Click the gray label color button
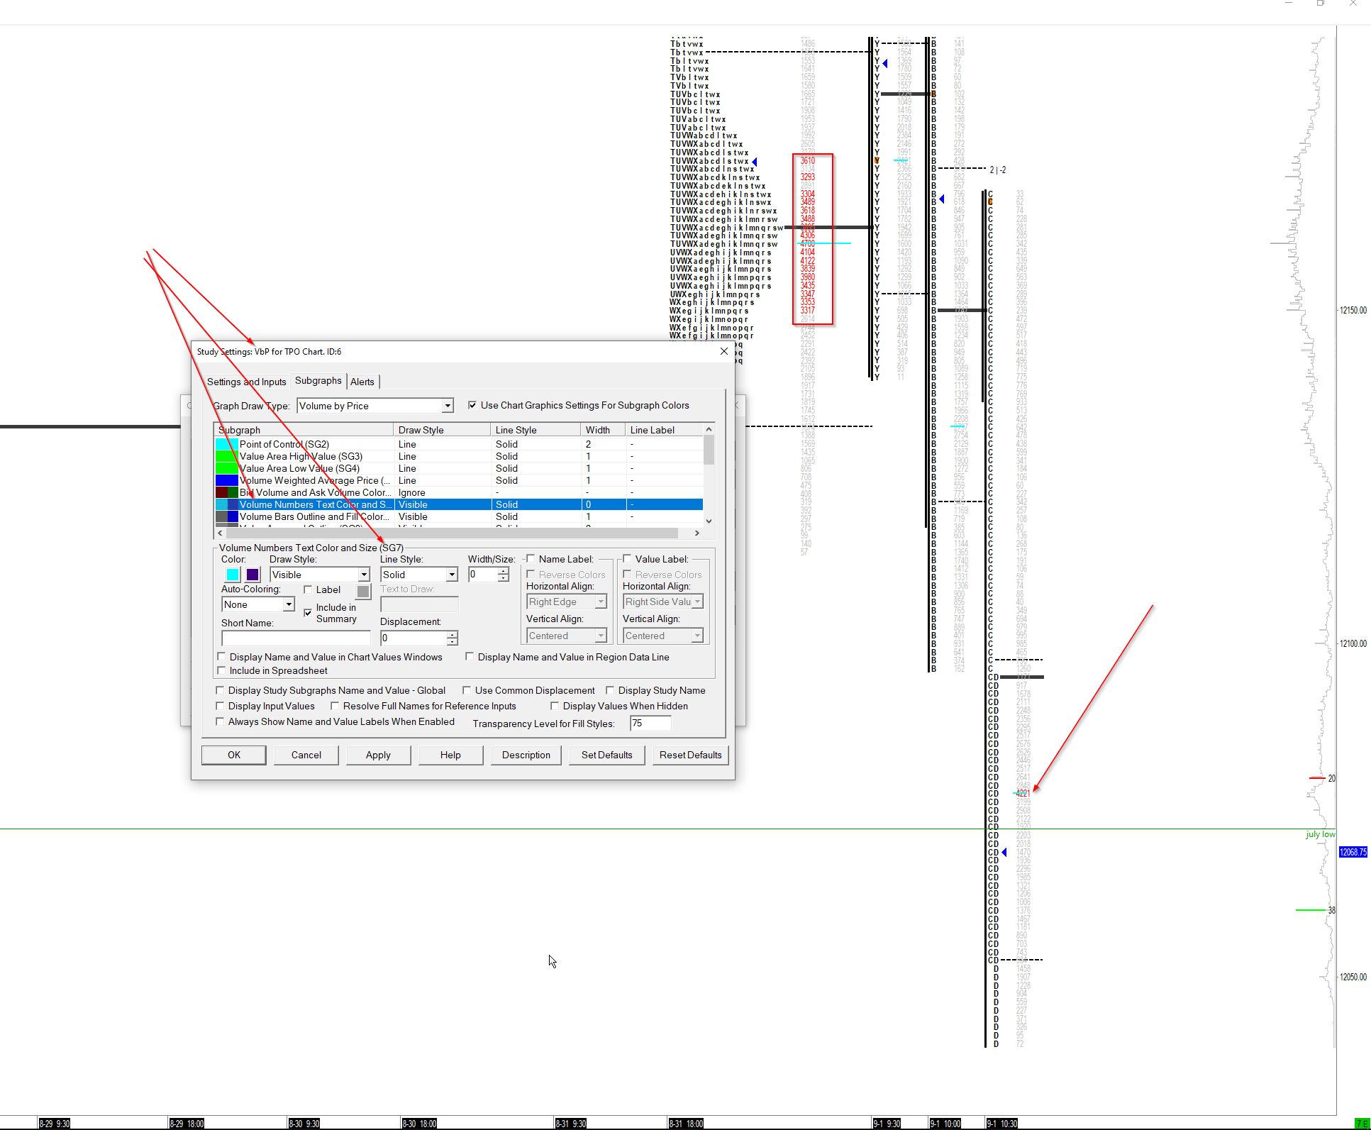 pyautogui.click(x=363, y=591)
